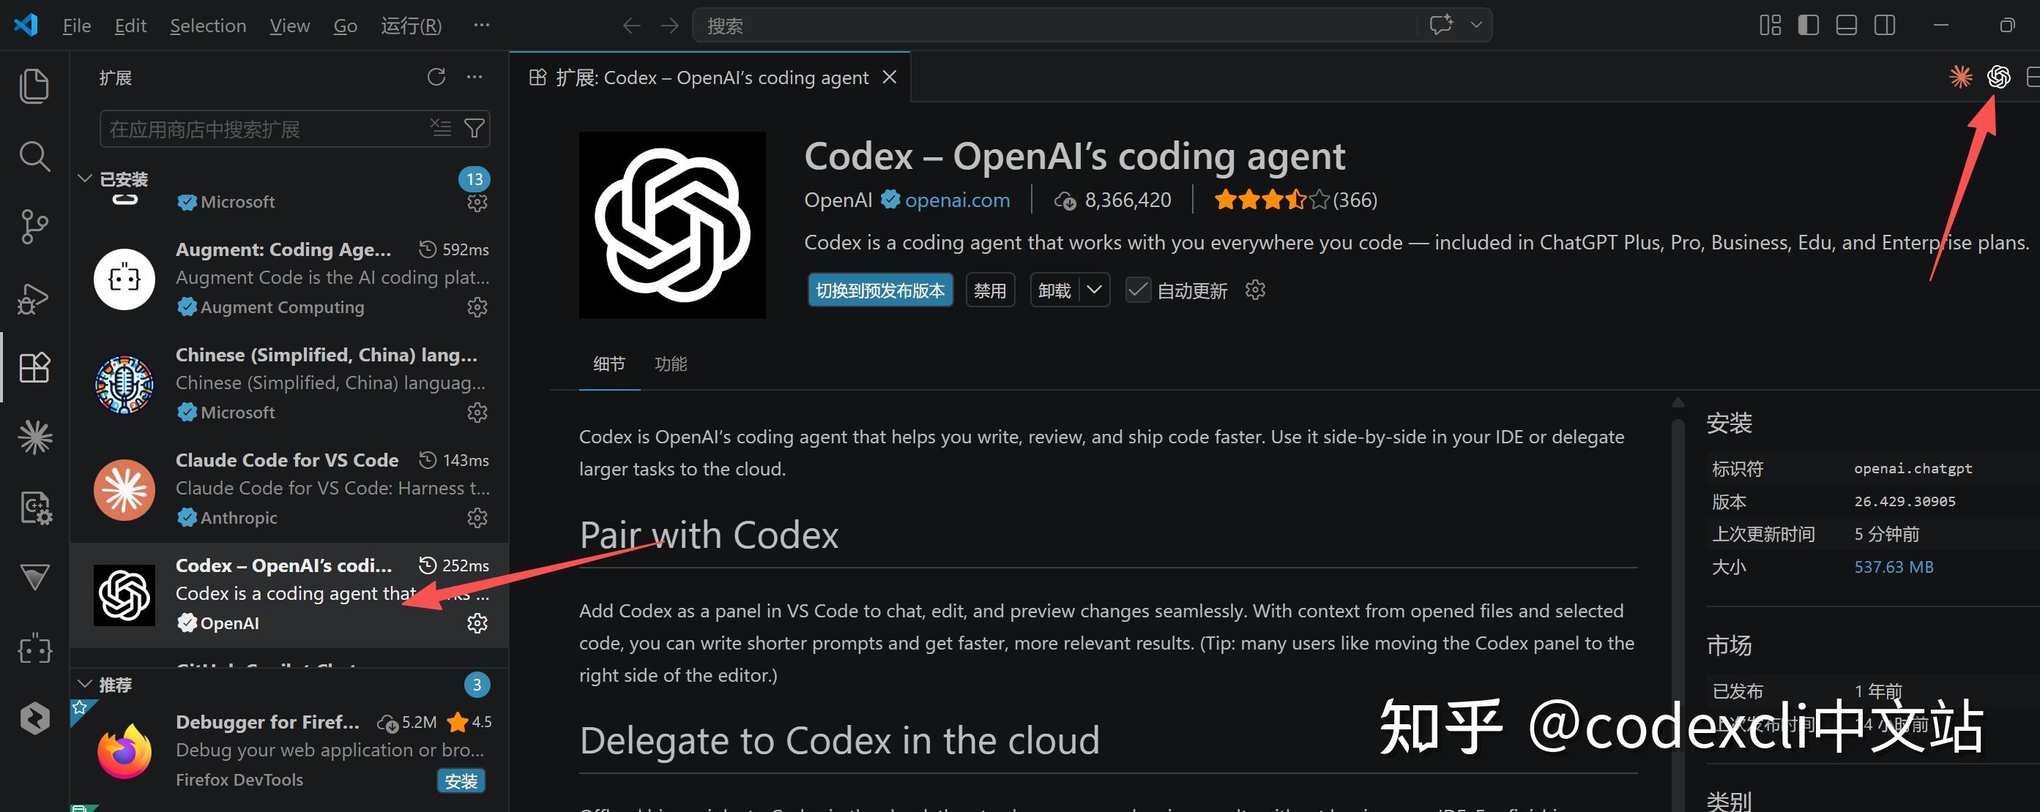This screenshot has height=812, width=2040.
Task: Open uninstall dropdown arrow
Action: 1095,290
